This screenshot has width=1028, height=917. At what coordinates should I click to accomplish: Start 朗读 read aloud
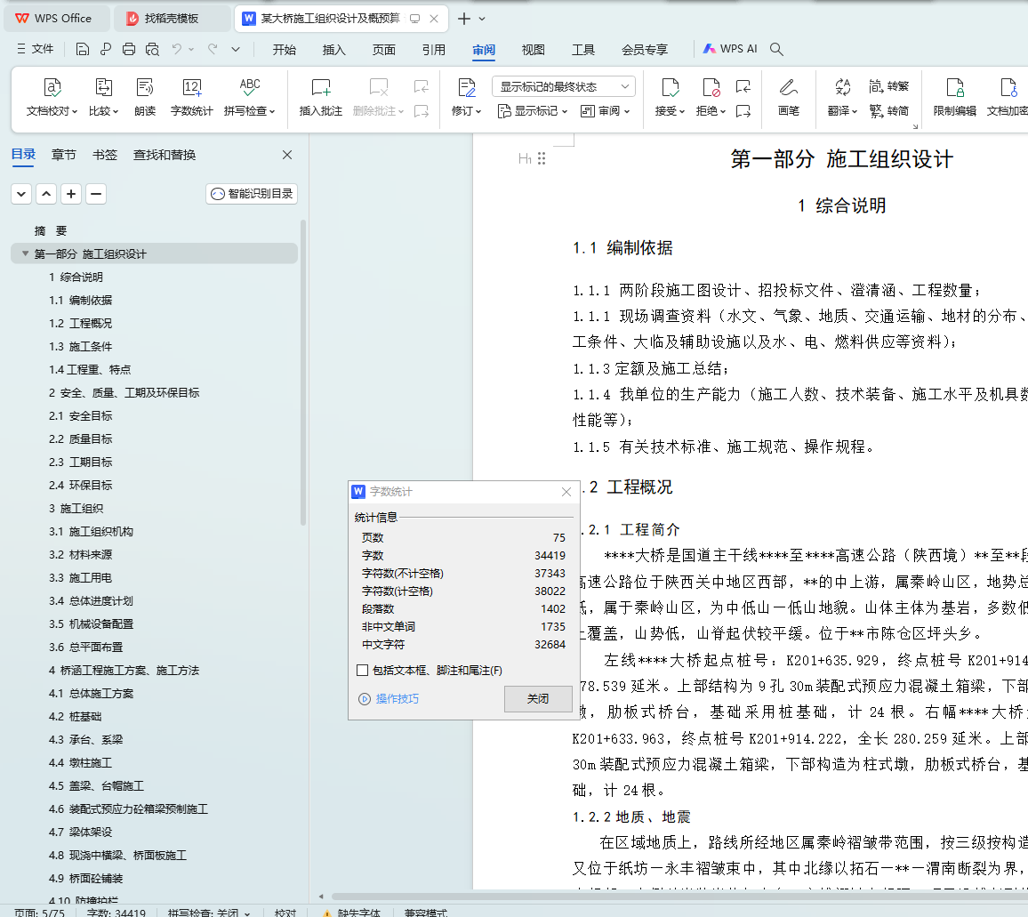click(x=145, y=97)
